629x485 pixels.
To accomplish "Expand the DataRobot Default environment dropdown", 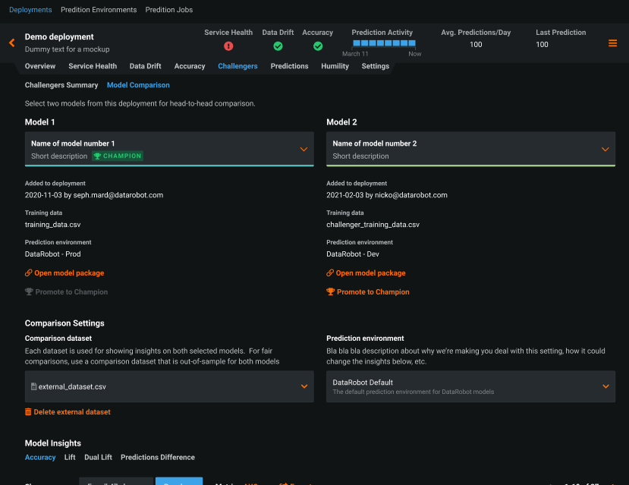I will 605,386.
